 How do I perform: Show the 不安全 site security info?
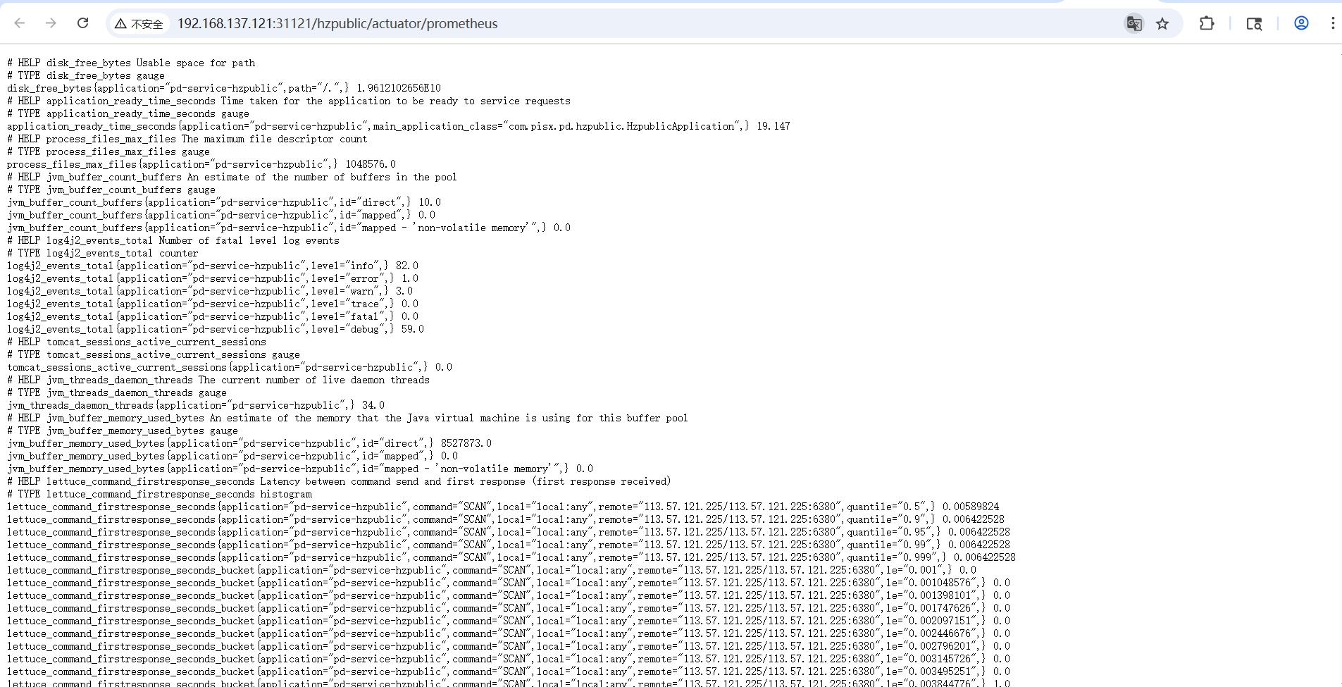[x=139, y=23]
